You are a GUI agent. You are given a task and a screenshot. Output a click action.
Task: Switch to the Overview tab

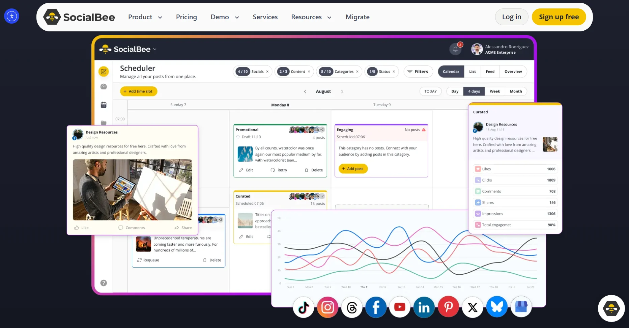click(x=513, y=72)
